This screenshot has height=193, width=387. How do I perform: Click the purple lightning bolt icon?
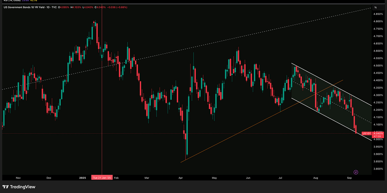(x=356, y=172)
